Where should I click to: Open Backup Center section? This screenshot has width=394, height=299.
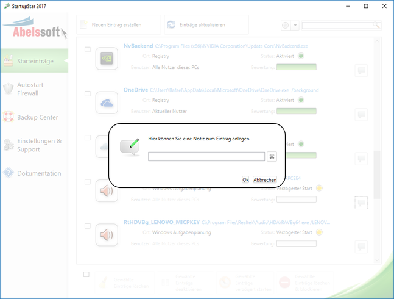35,117
